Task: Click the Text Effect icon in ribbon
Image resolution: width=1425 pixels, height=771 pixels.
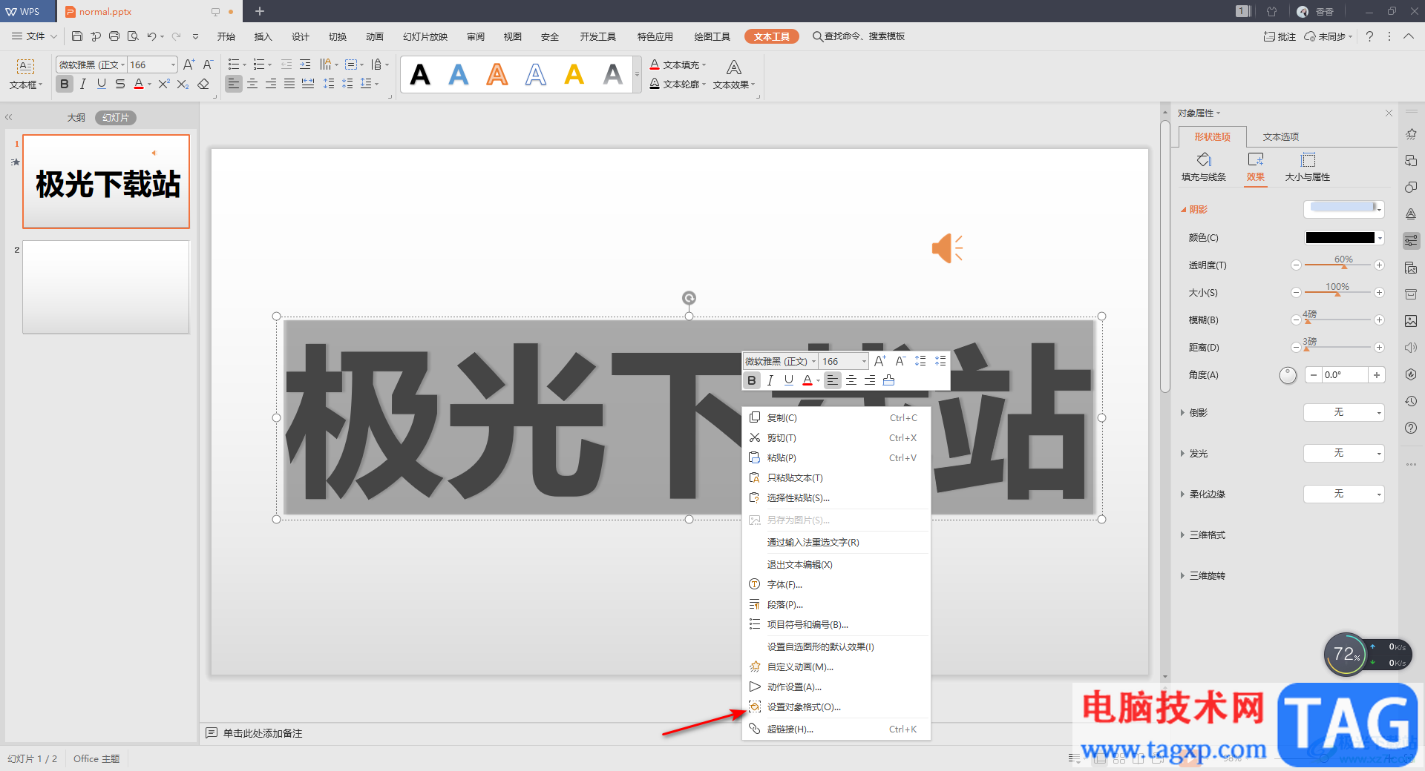Action: click(x=733, y=68)
